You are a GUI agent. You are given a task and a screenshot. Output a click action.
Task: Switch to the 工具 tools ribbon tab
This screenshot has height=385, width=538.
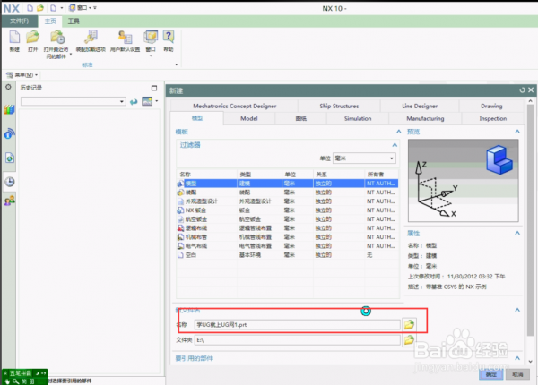(74, 21)
